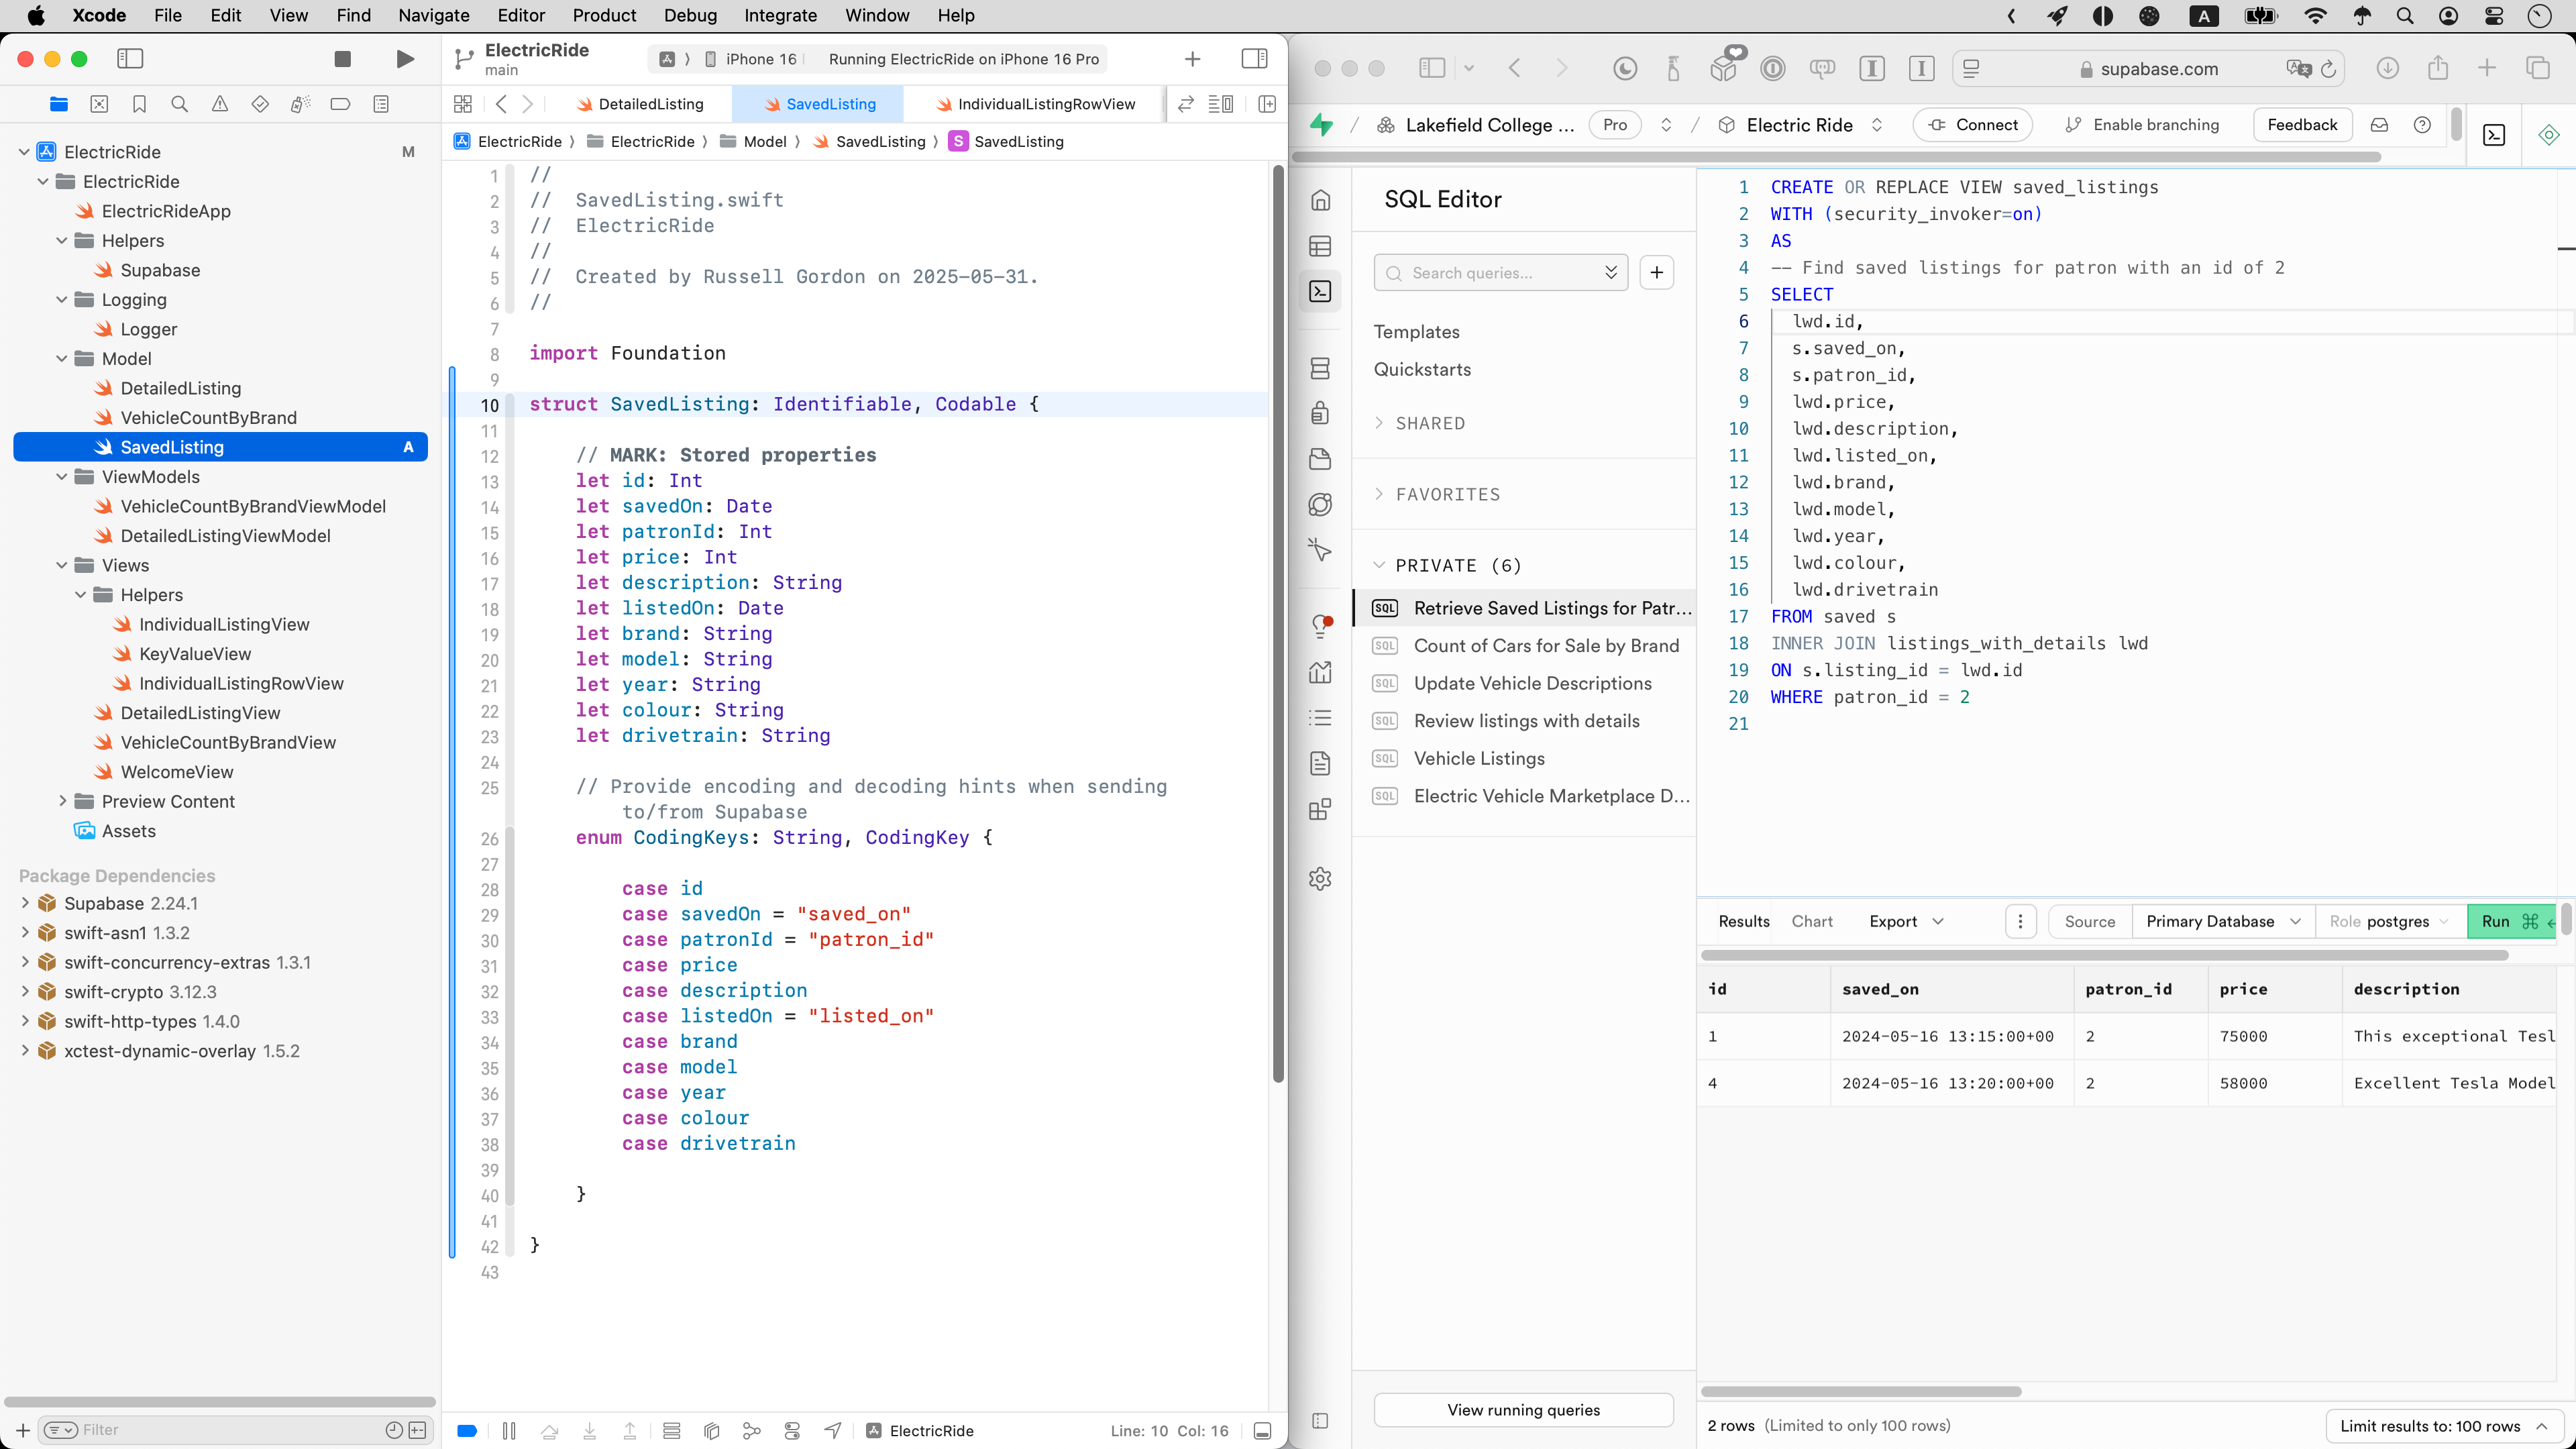Stop the running ElectricRide app
The image size is (2576, 1449).
point(342,59)
